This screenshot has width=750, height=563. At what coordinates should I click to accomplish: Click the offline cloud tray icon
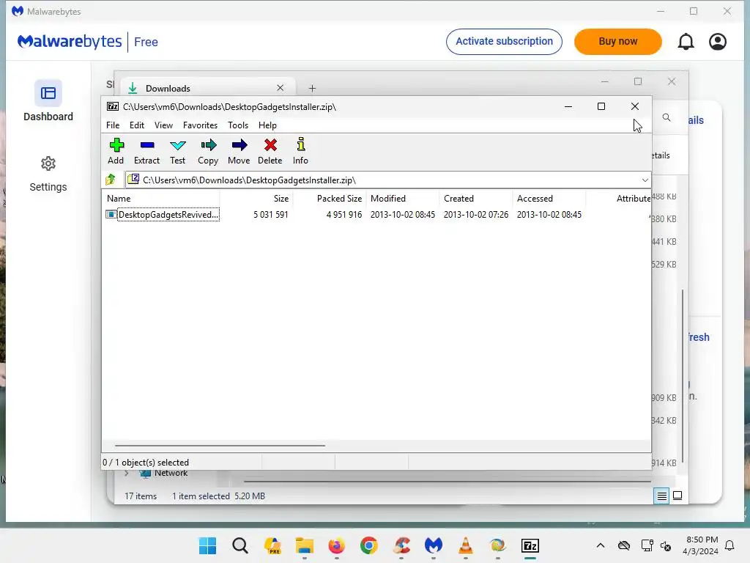[624, 545]
